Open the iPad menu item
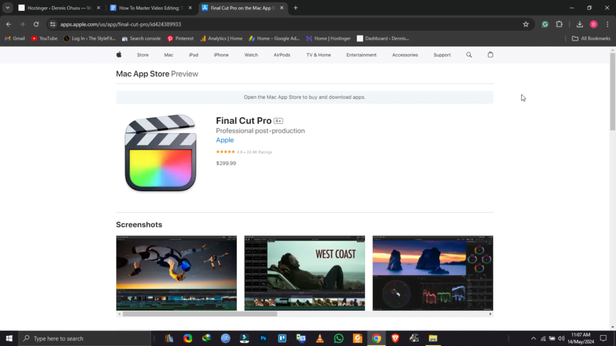The width and height of the screenshot is (616, 346). pos(194,55)
